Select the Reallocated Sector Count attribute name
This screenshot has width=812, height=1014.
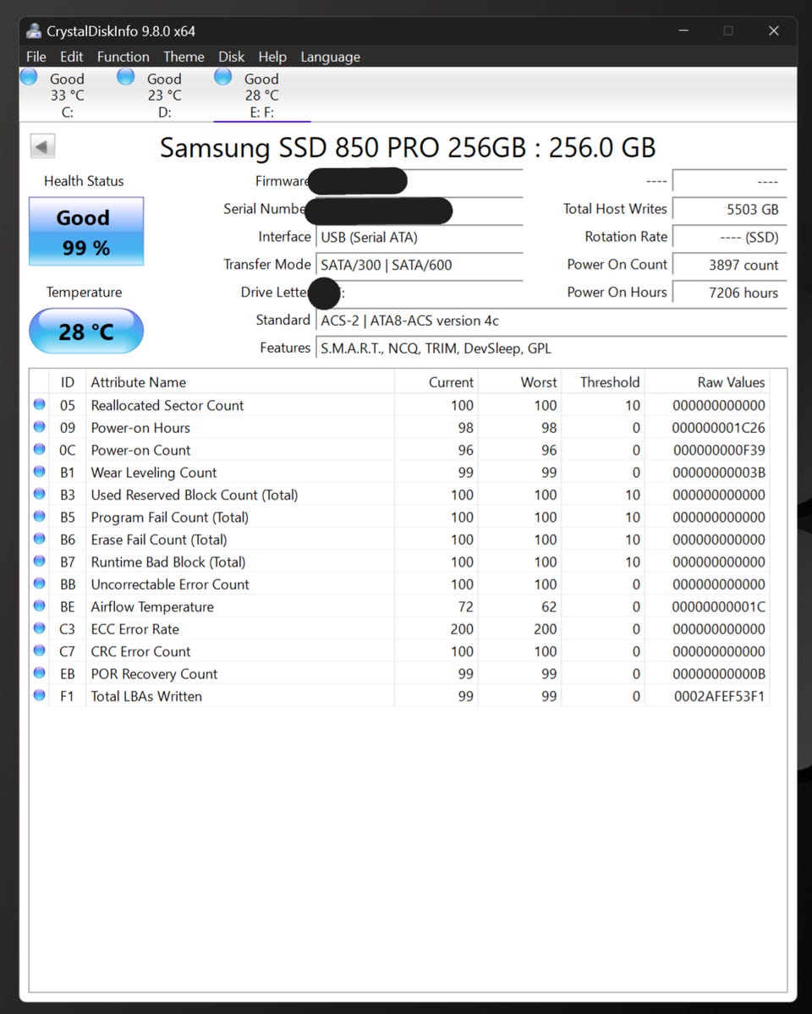coord(167,405)
